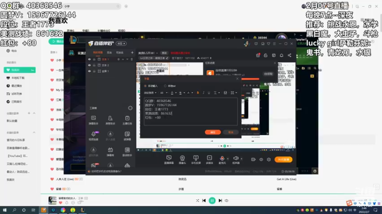Open the text alignment dropdown
Screen dimensions: 382x214
[216, 93]
